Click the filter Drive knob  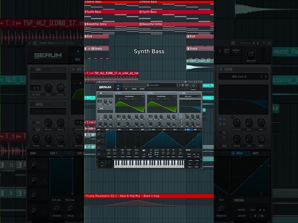pyautogui.click(x=187, y=123)
